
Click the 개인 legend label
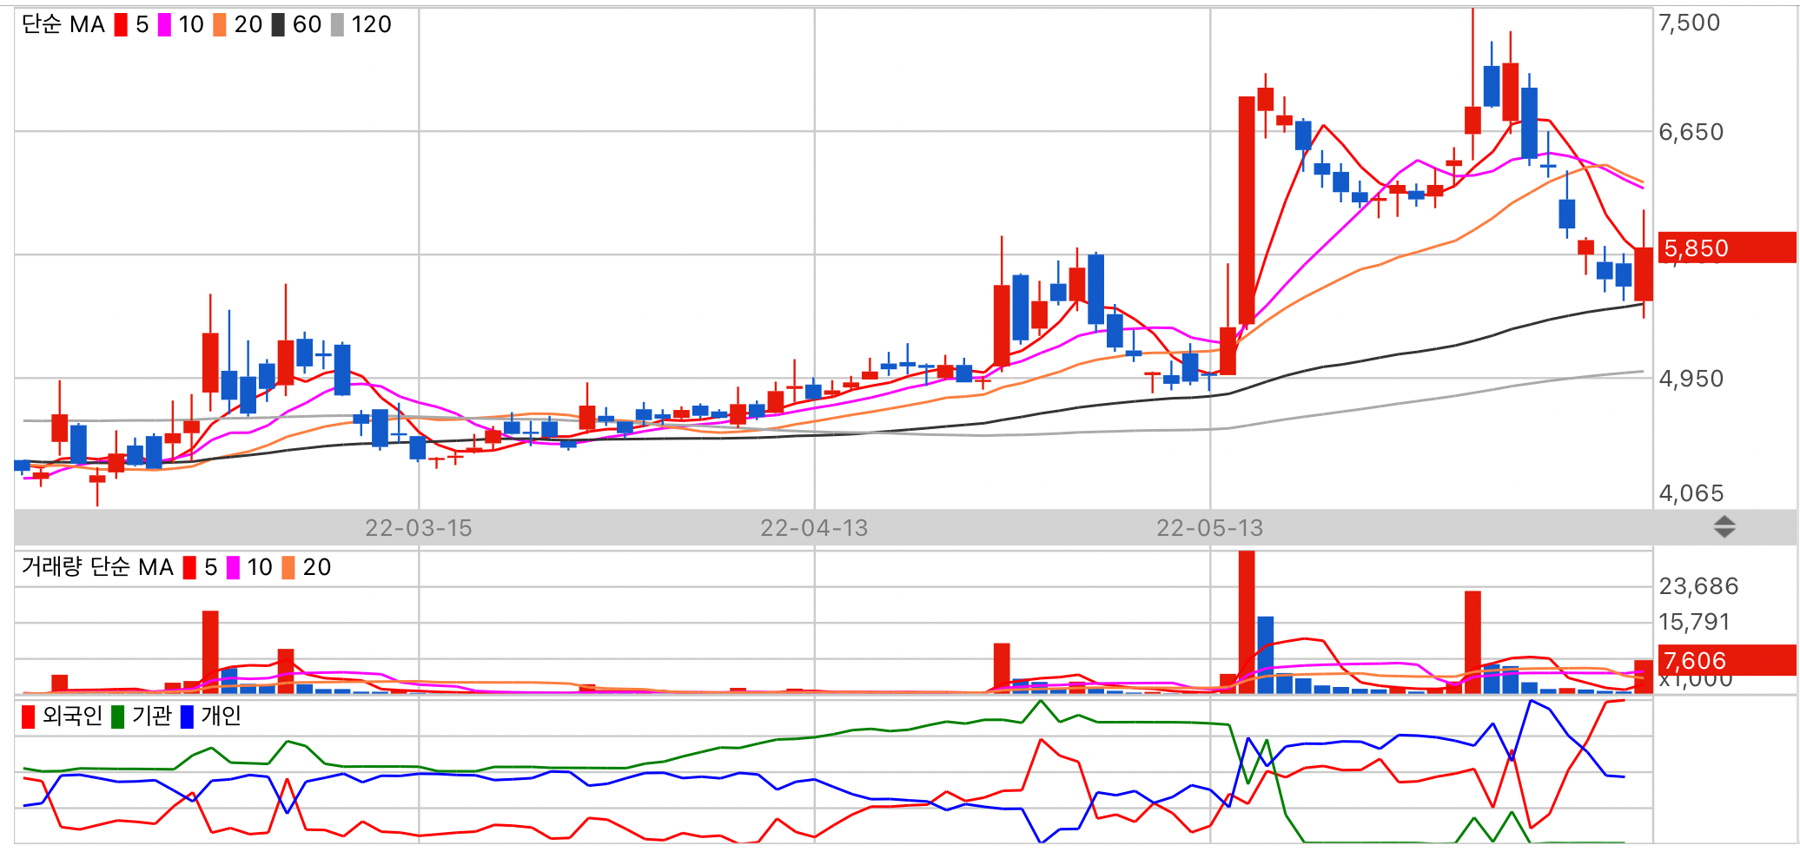click(222, 716)
